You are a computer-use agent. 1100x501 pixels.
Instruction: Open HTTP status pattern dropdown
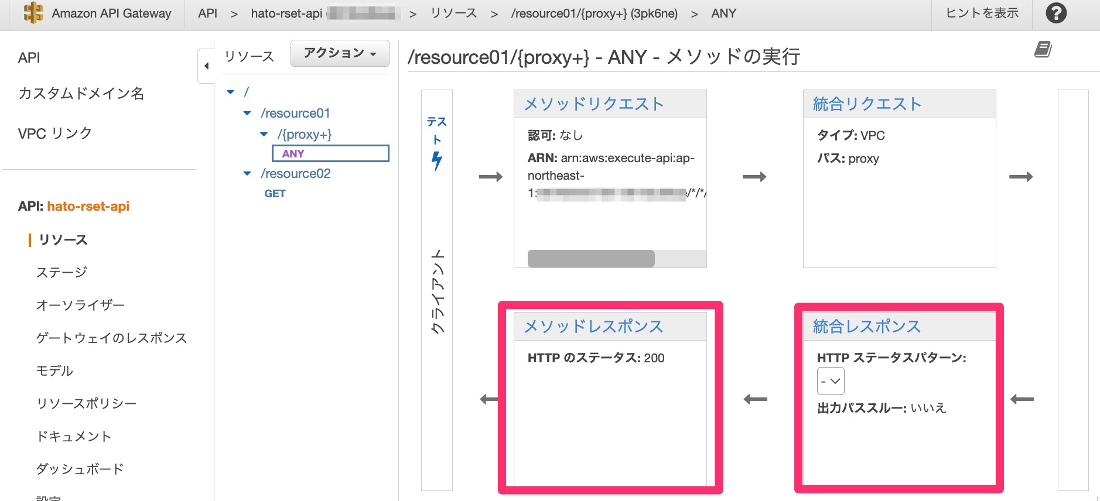coord(831,381)
